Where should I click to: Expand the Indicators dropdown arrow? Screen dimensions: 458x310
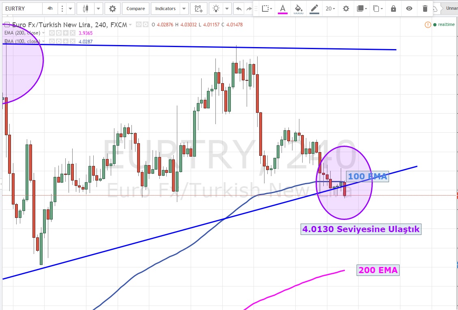tap(184, 9)
